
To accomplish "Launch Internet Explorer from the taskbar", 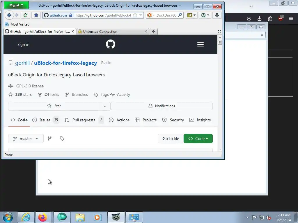I will click(26, 217).
